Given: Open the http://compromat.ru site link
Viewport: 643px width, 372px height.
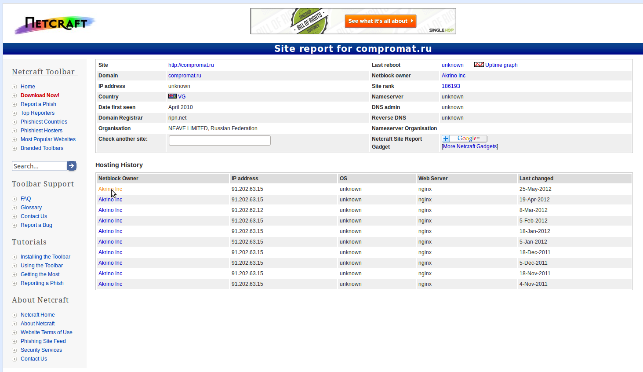Looking at the screenshot, I should pyautogui.click(x=191, y=65).
